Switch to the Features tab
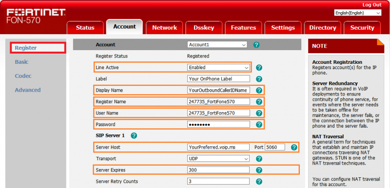This screenshot has height=188, width=390. tap(243, 28)
